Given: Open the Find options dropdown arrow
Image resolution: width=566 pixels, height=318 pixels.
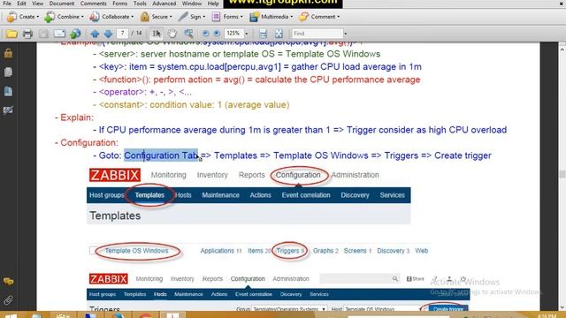Looking at the screenshot, I should (346, 34).
